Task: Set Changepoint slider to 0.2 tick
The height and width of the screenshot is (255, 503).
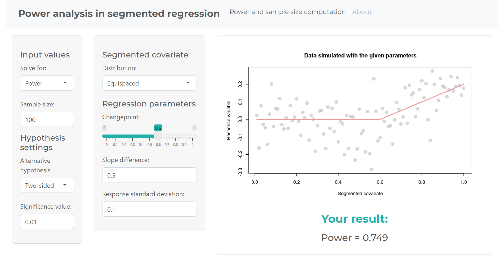Action: click(x=124, y=136)
